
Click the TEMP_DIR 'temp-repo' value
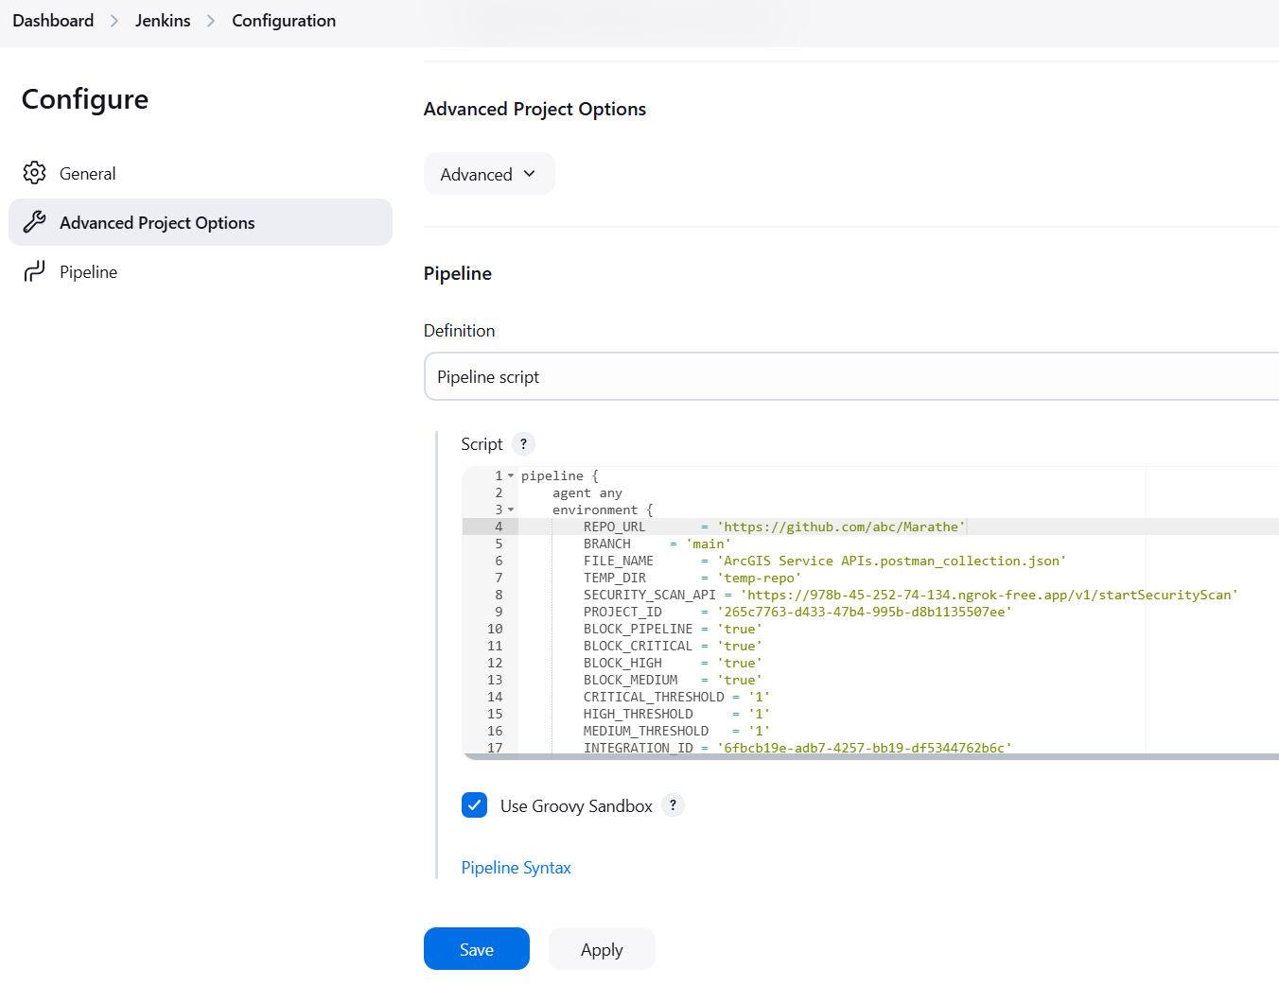click(x=760, y=578)
